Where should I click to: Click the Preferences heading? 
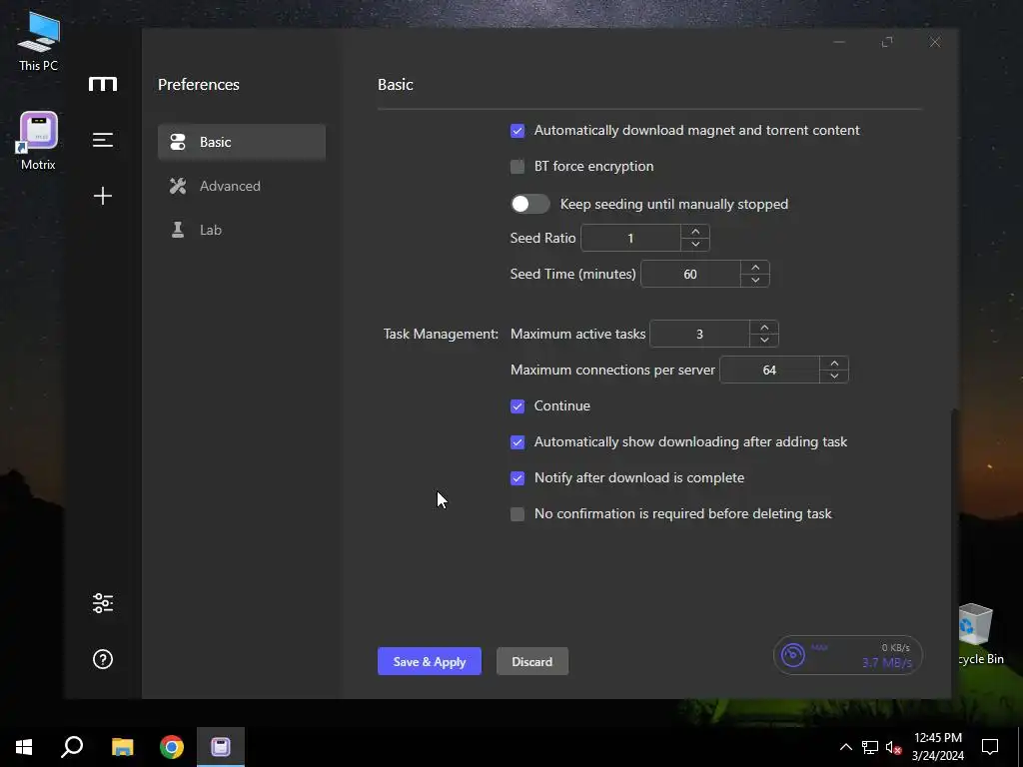pyautogui.click(x=199, y=85)
